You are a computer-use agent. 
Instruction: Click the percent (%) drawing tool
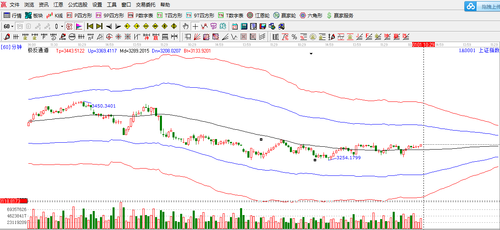pos(294,37)
